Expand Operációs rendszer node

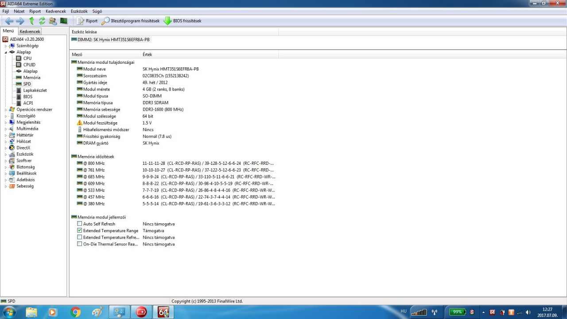pyautogui.click(x=6, y=109)
